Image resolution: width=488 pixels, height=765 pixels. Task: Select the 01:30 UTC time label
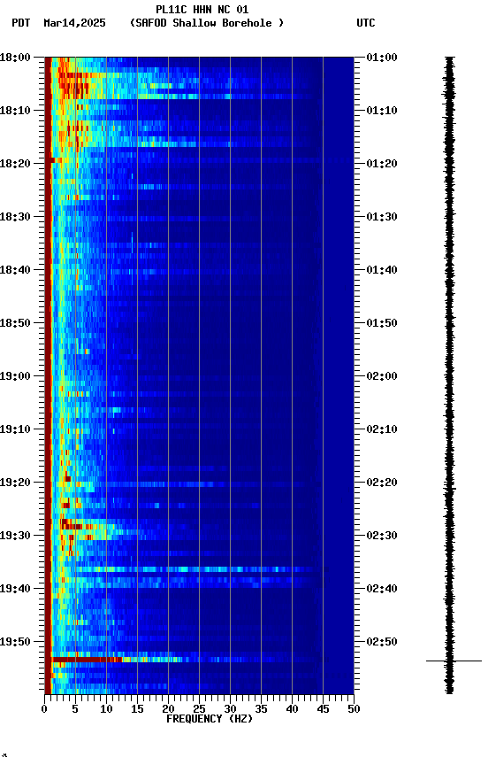(382, 217)
